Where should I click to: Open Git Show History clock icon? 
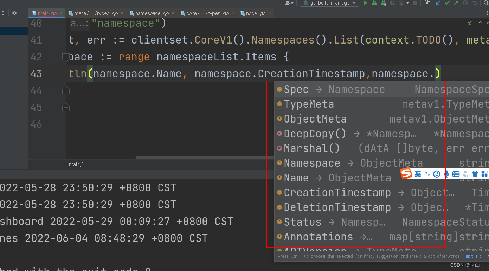click(x=465, y=3)
